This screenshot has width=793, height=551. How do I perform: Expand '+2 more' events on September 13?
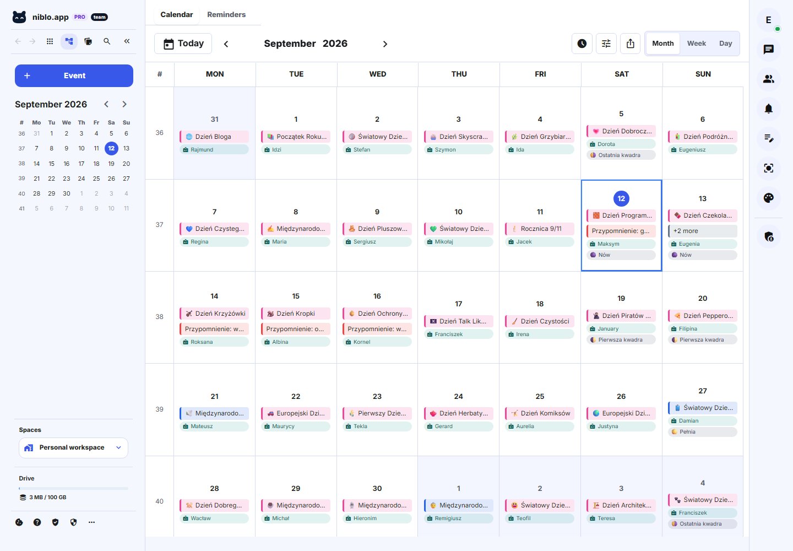coord(703,231)
